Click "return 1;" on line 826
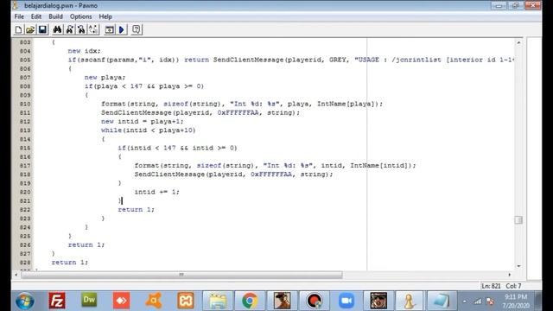Viewport: 553px width, 311px height. click(86, 244)
